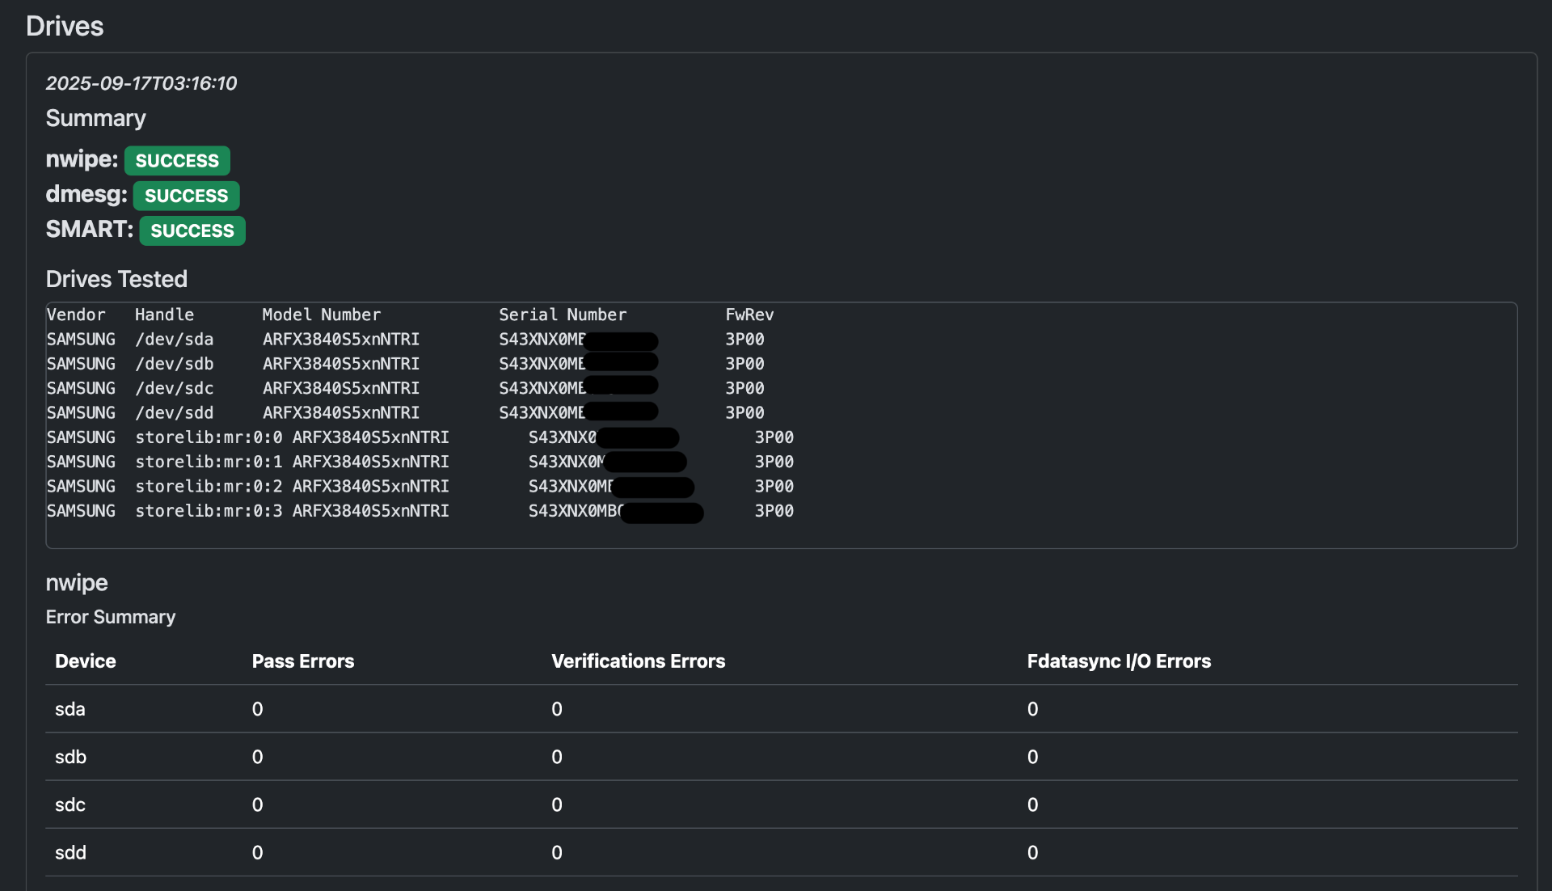This screenshot has width=1552, height=891.
Task: Click the storelib:mr:0:0 handle entry
Action: (209, 437)
